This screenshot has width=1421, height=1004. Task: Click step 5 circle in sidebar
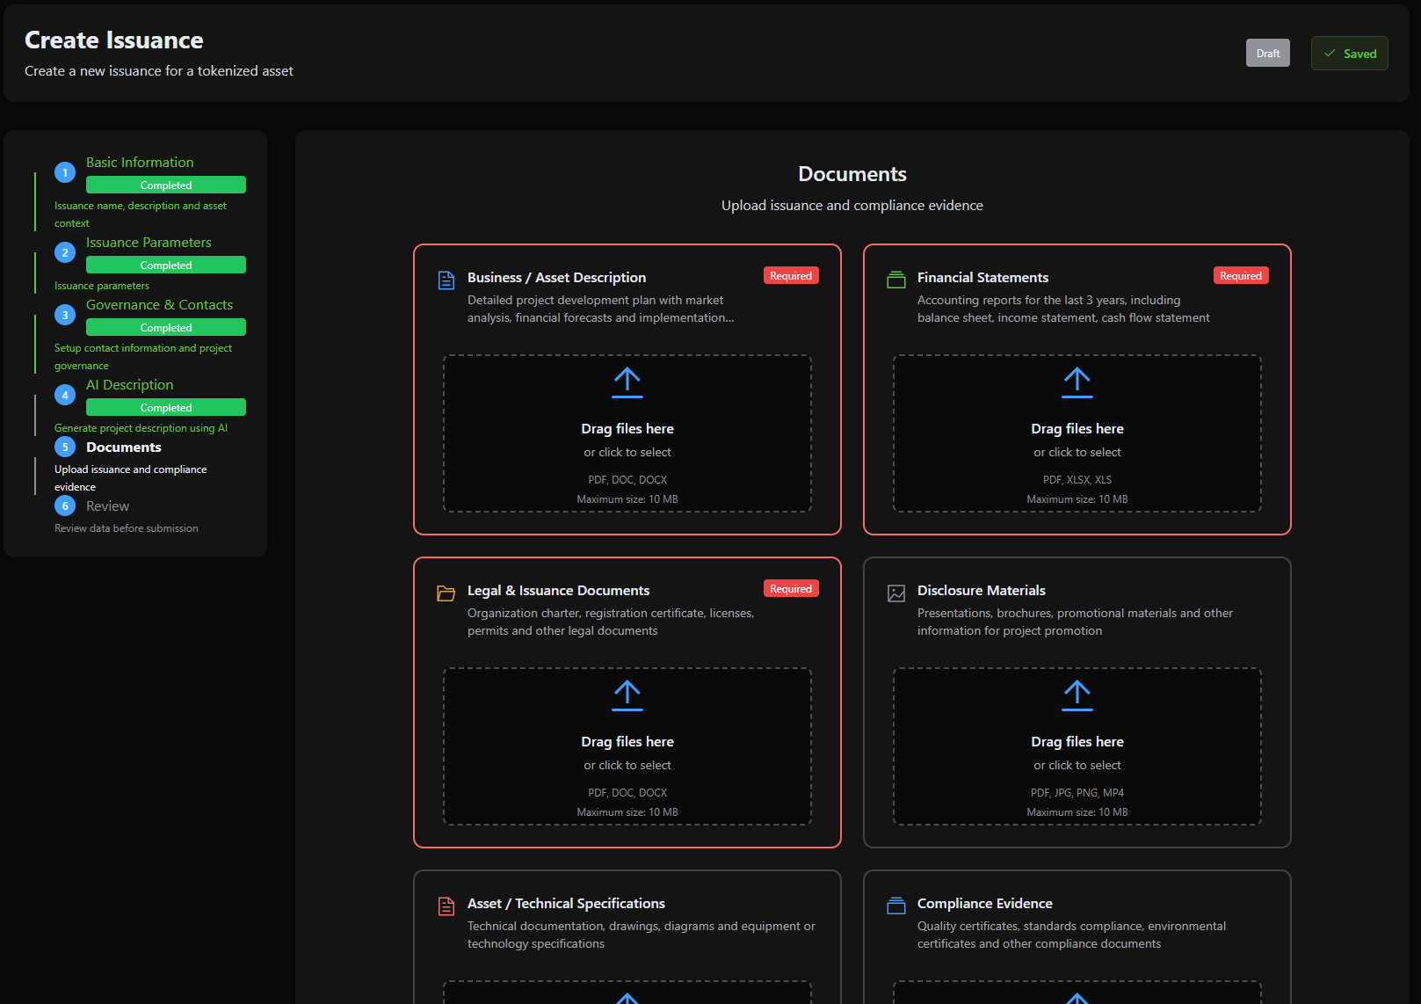[65, 447]
